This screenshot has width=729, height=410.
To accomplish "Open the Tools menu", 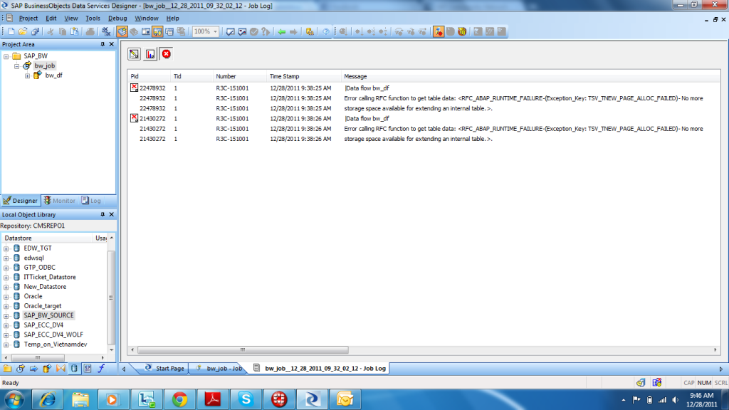I will coord(93,18).
